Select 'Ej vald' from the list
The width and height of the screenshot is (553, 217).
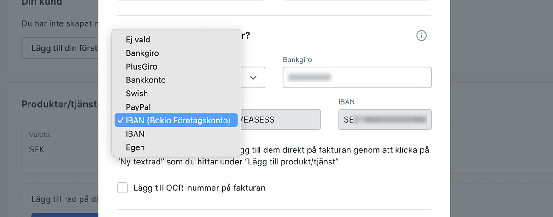coord(138,40)
